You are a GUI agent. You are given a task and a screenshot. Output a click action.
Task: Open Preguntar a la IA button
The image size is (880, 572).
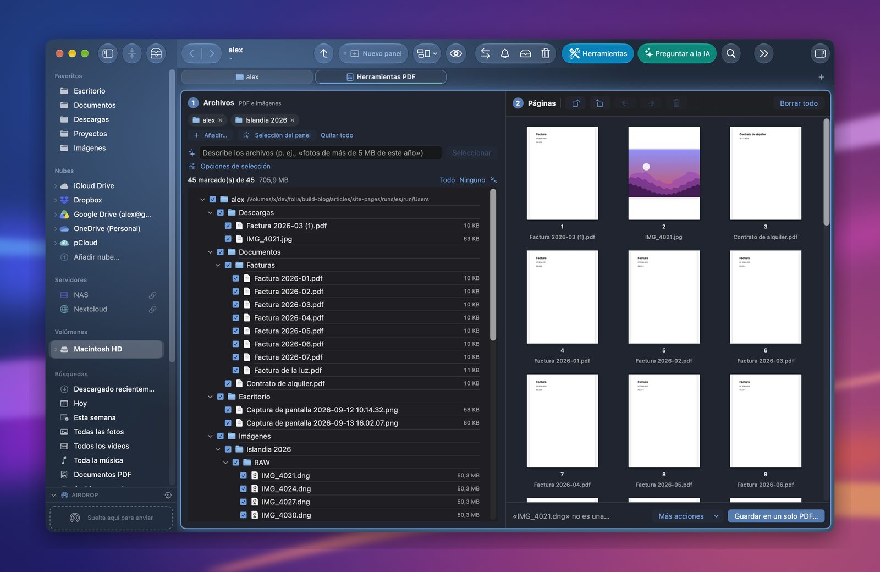point(677,53)
